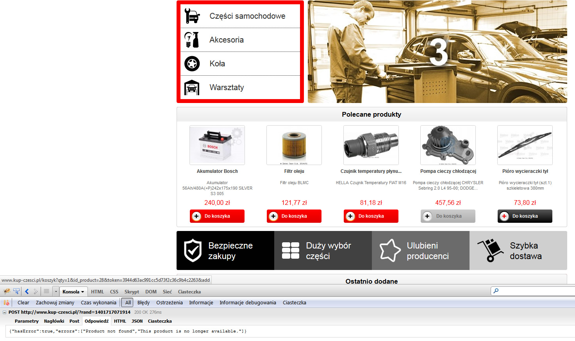The width and height of the screenshot is (575, 341).
Task: Open the Firebug menu via the bug icon
Action: point(7,291)
